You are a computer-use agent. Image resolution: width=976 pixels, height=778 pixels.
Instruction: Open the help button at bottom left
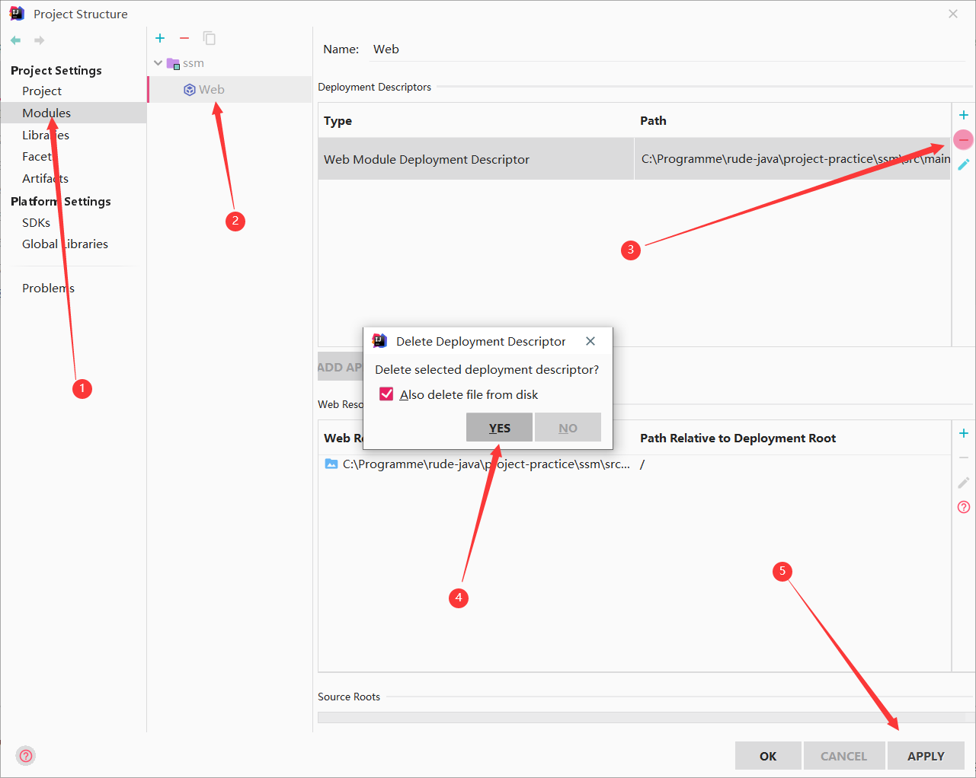click(26, 756)
